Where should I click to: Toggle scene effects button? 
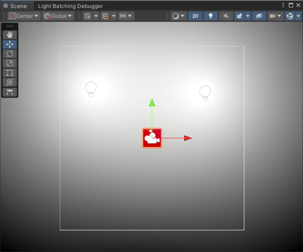click(x=239, y=16)
